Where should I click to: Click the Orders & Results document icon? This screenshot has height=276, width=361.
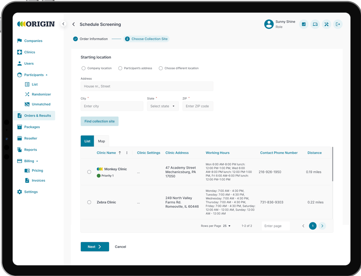20,116
